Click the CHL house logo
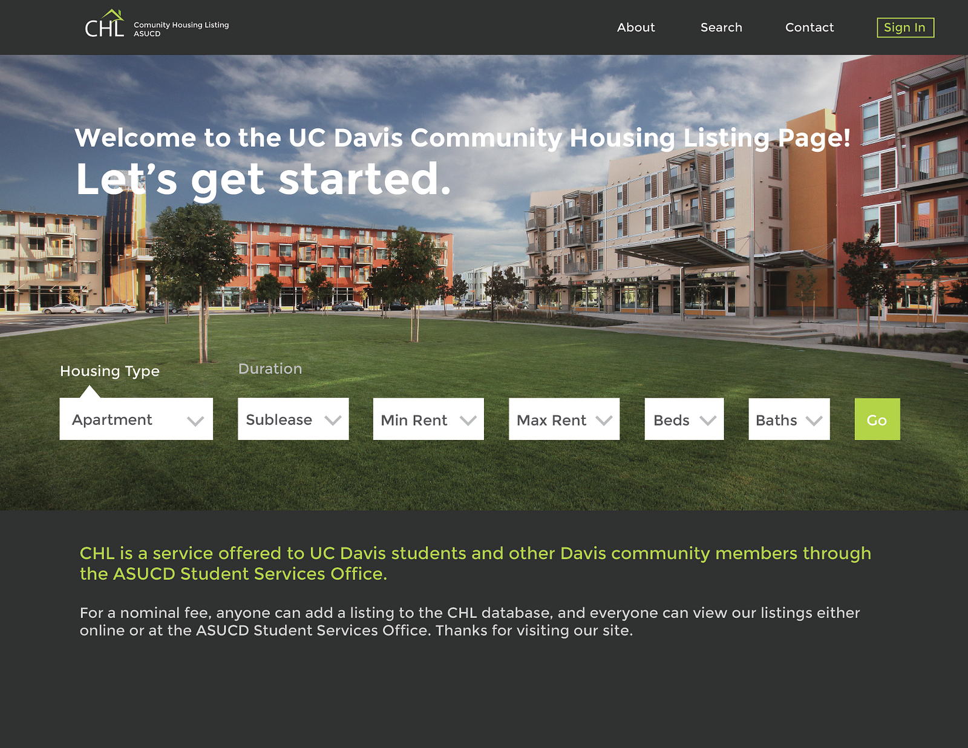Image resolution: width=968 pixels, height=748 pixels. click(x=104, y=24)
